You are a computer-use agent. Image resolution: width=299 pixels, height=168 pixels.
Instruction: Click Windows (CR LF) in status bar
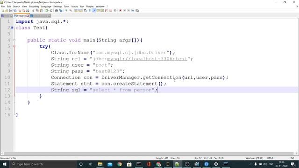[x=254, y=158]
